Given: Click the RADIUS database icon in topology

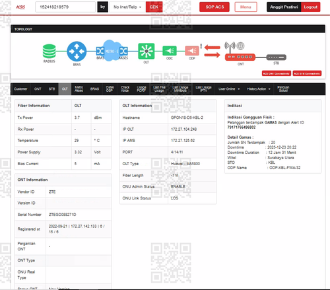Looking at the screenshot, I should click(49, 51).
